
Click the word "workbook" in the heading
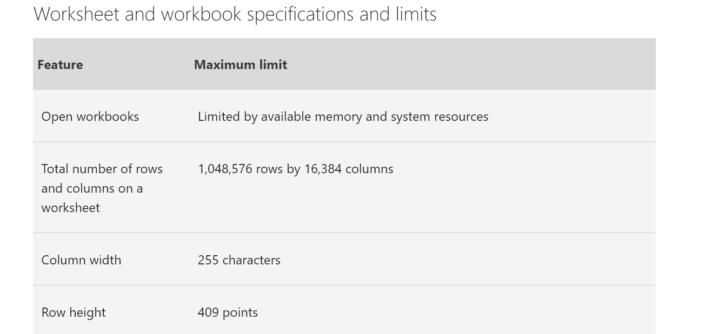(201, 14)
